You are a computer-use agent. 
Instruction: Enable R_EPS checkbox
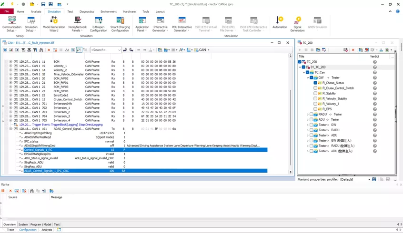[x=315, y=109]
